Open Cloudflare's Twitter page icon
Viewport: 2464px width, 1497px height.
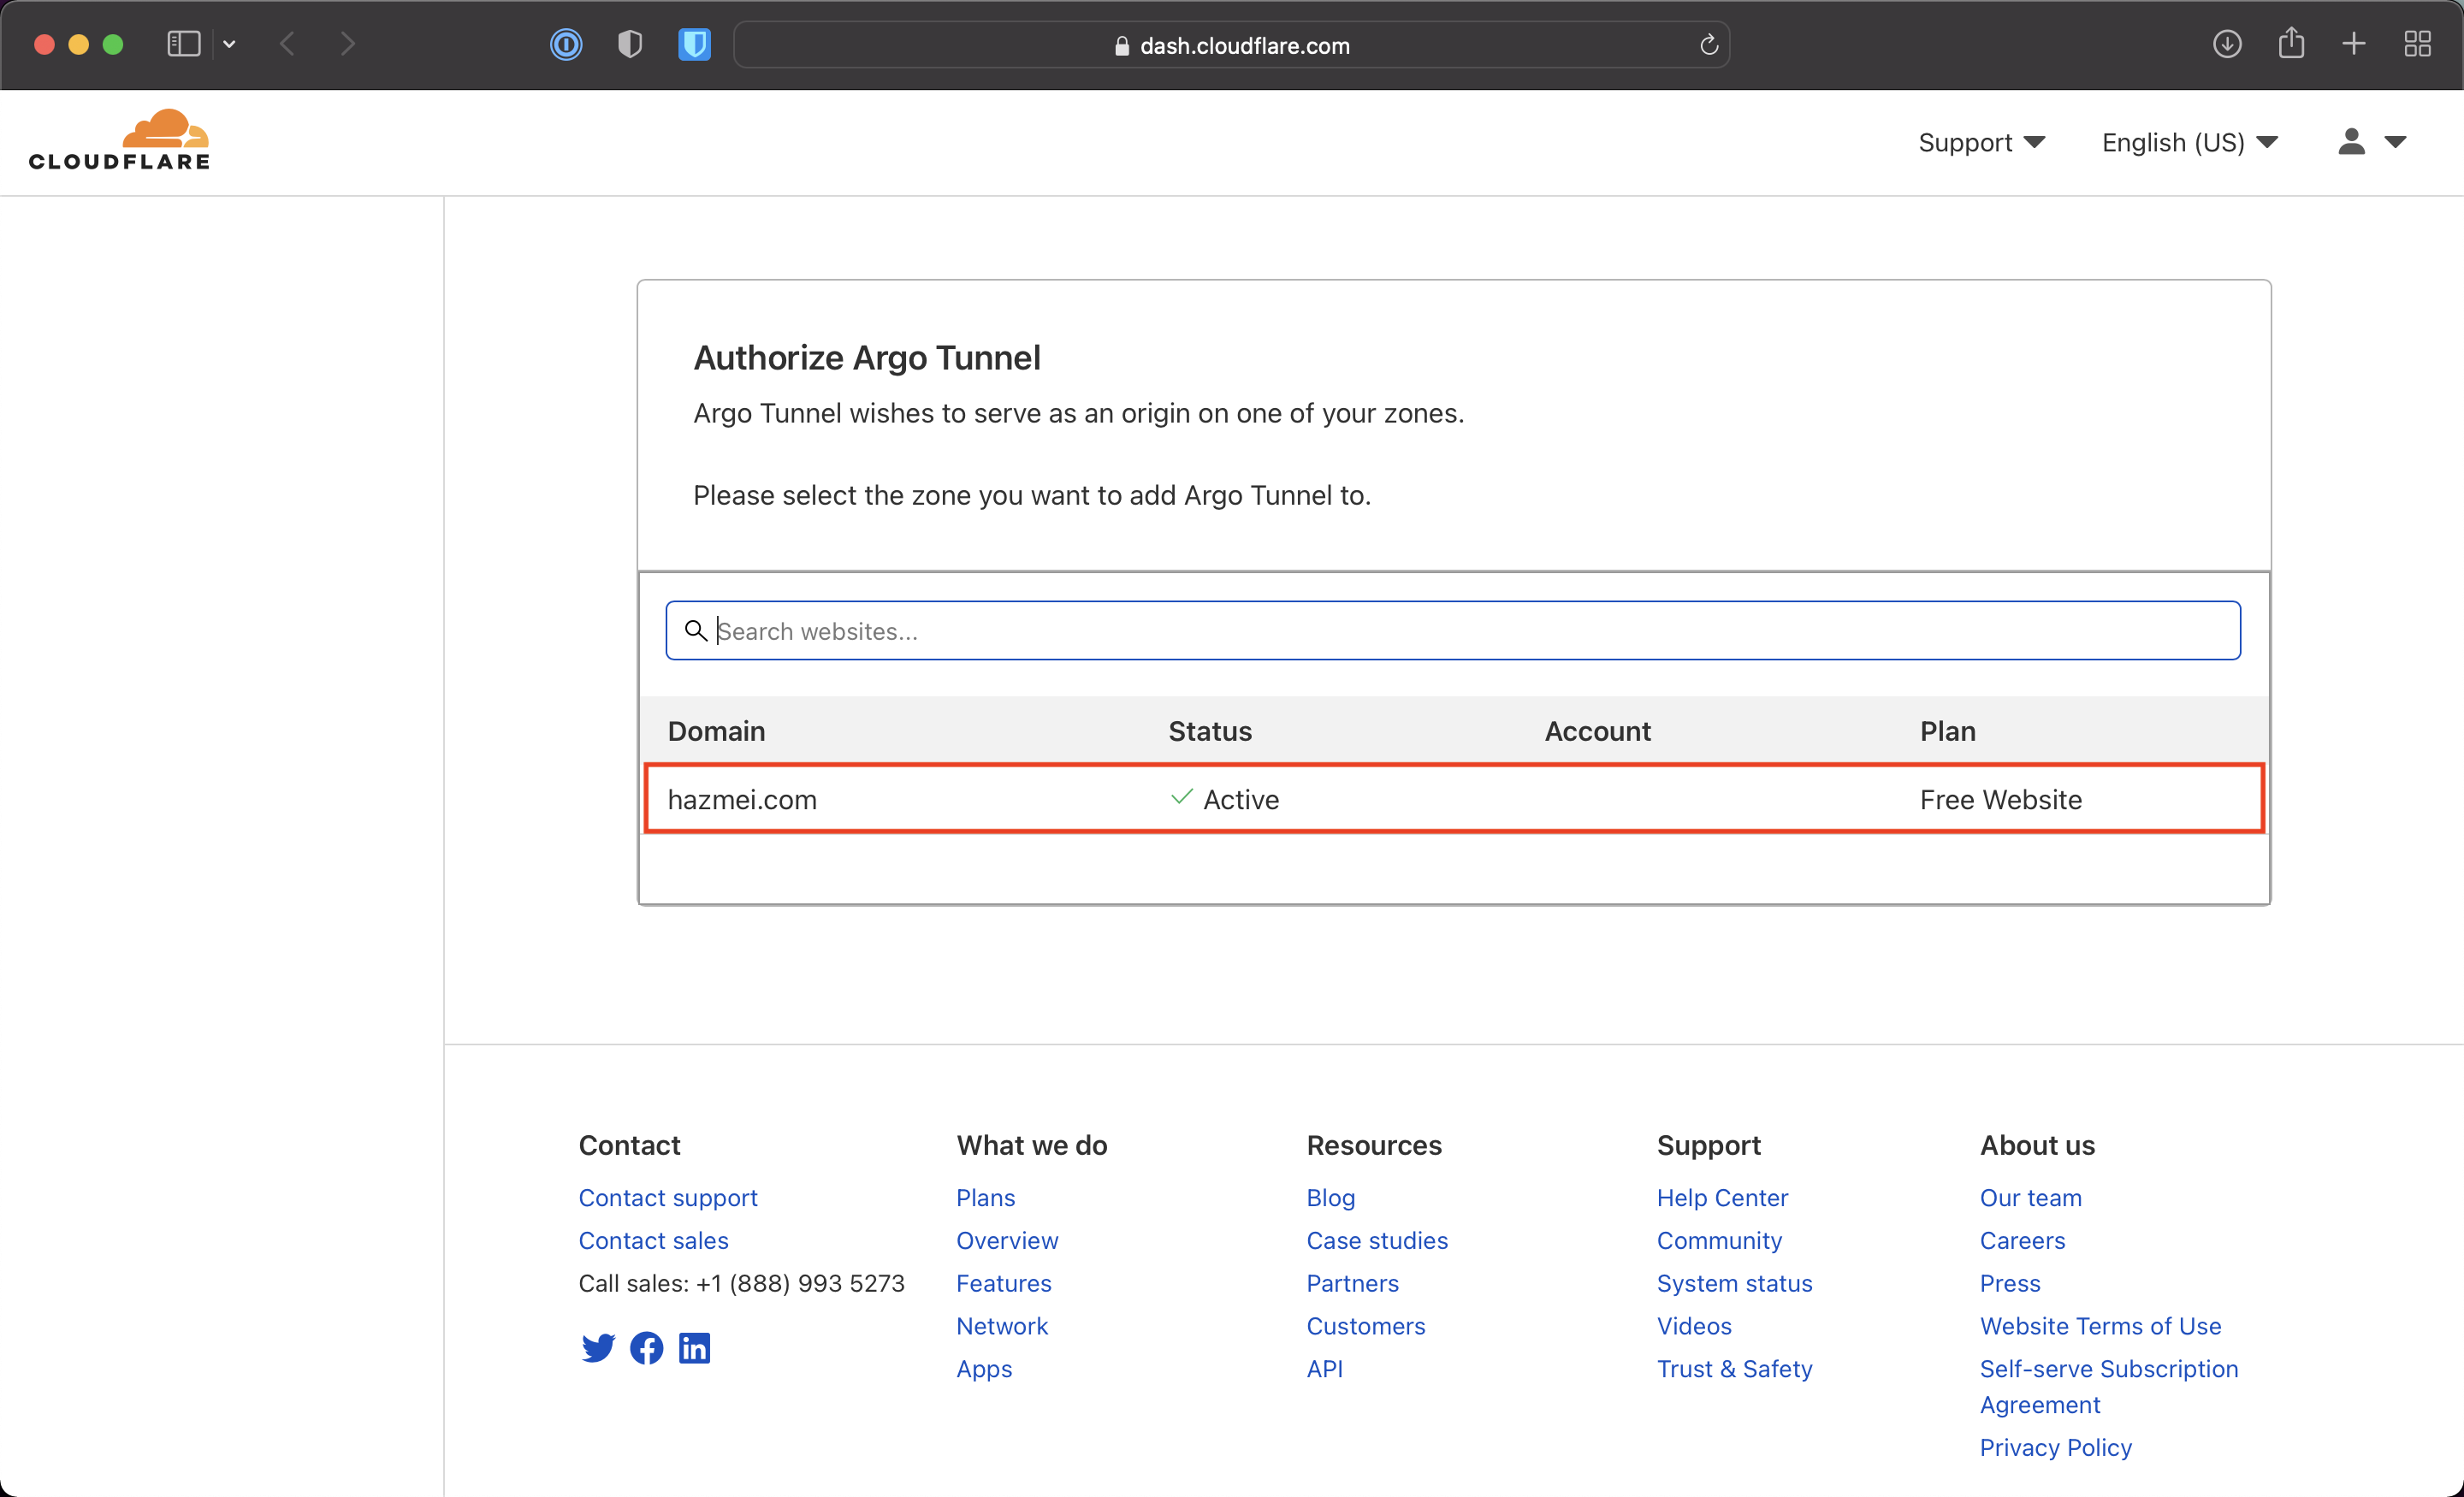coord(598,1348)
